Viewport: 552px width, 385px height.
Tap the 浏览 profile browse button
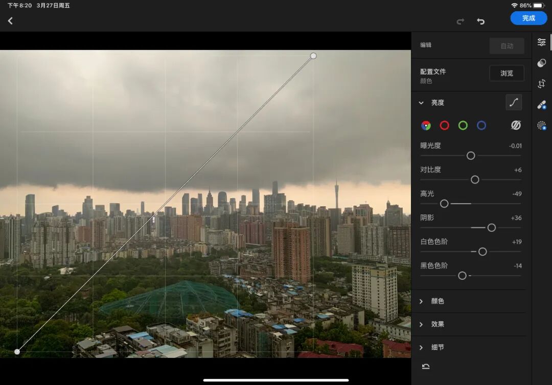tap(507, 73)
